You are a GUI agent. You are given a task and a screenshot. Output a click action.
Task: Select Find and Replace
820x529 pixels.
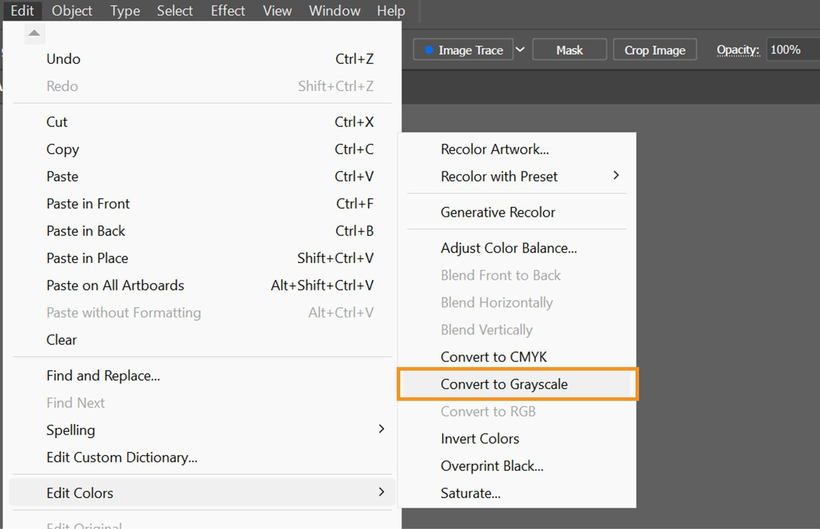click(x=102, y=375)
